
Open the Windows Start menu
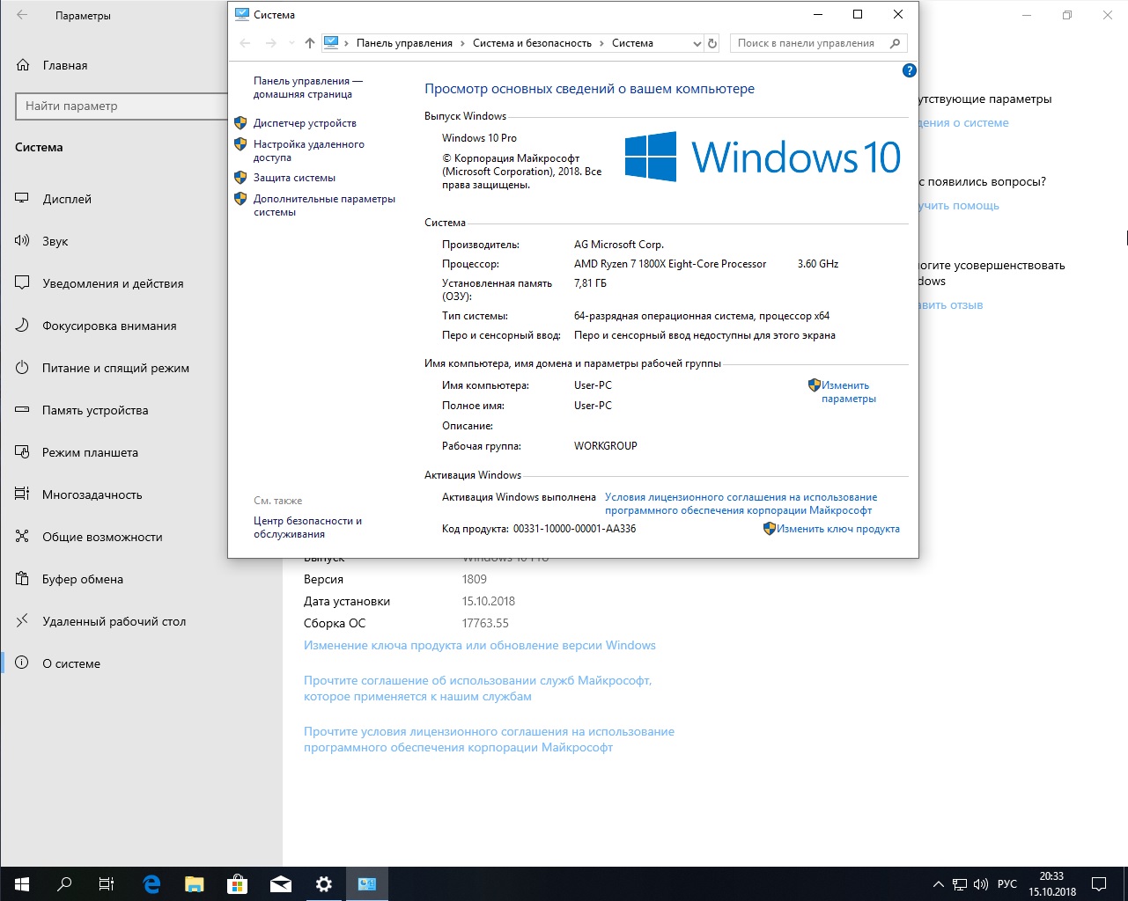coord(21,884)
